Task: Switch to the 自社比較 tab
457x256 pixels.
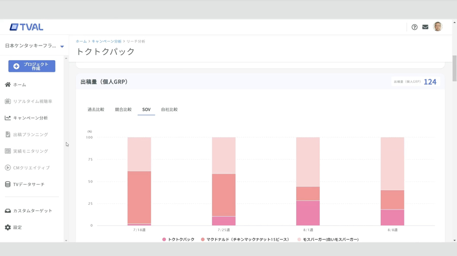Action: pyautogui.click(x=169, y=109)
